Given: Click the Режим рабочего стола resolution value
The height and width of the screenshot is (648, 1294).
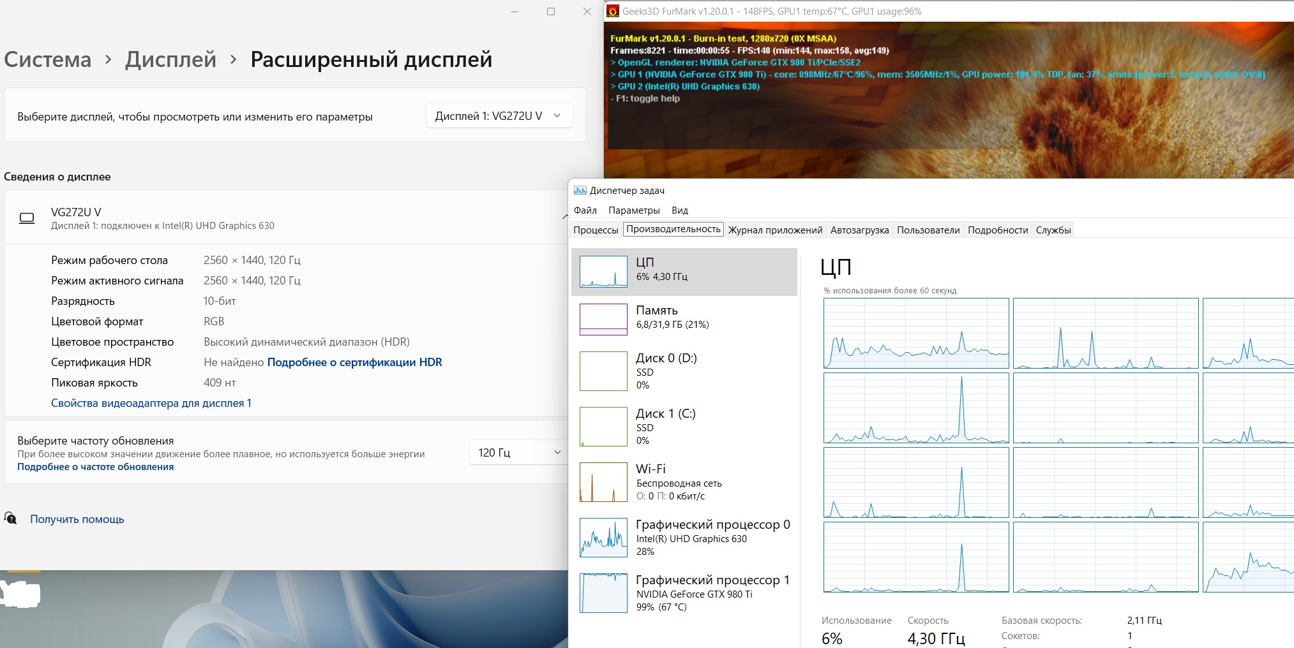Looking at the screenshot, I should pos(252,260).
